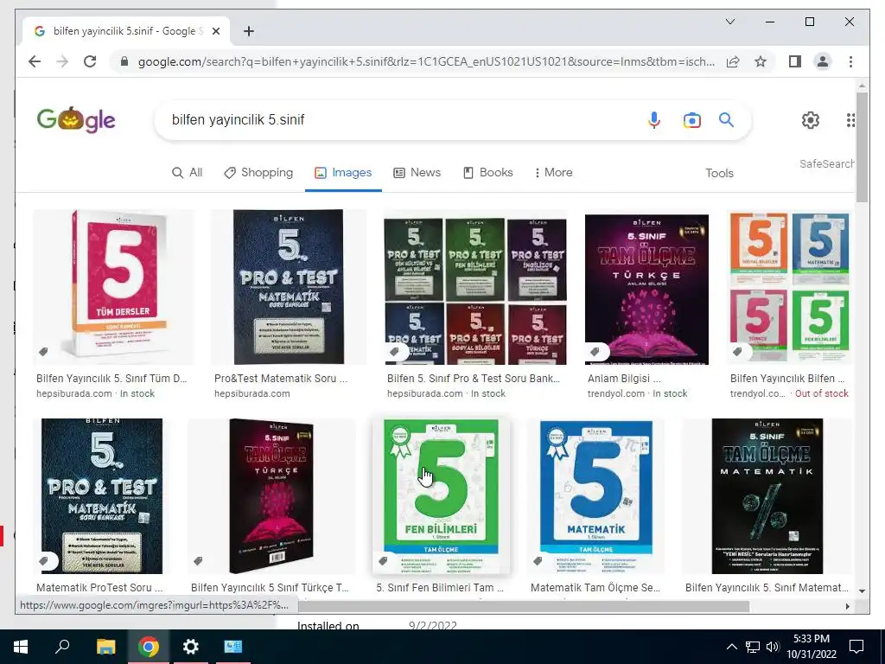Open Pro & Test Matematik first-row image

289,286
